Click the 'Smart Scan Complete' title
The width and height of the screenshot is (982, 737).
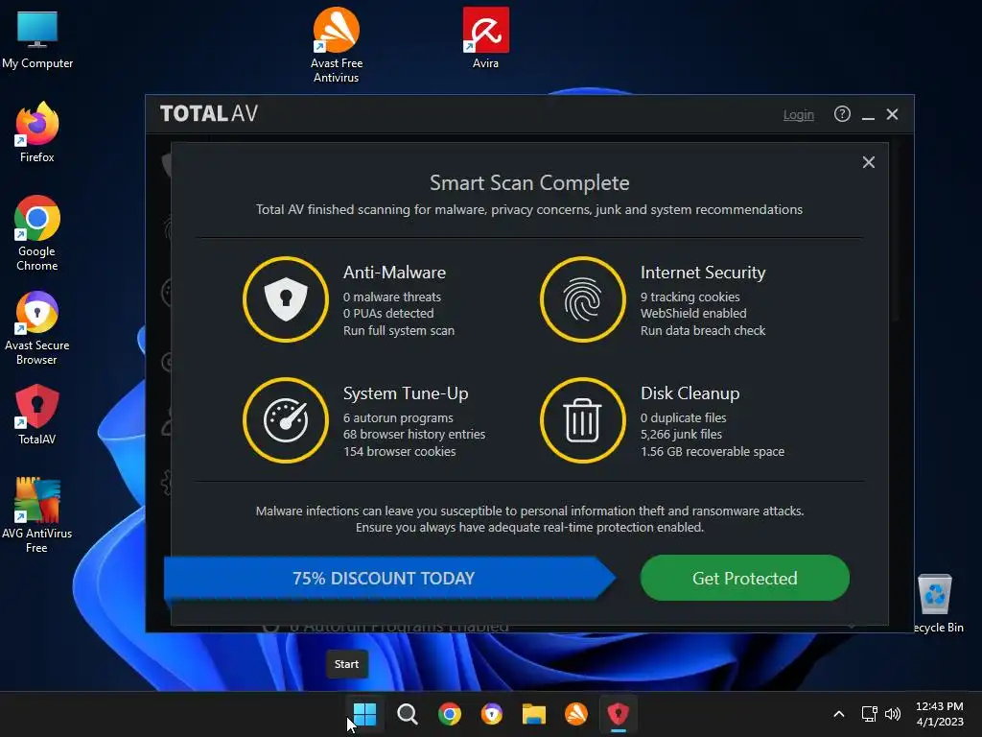529,183
